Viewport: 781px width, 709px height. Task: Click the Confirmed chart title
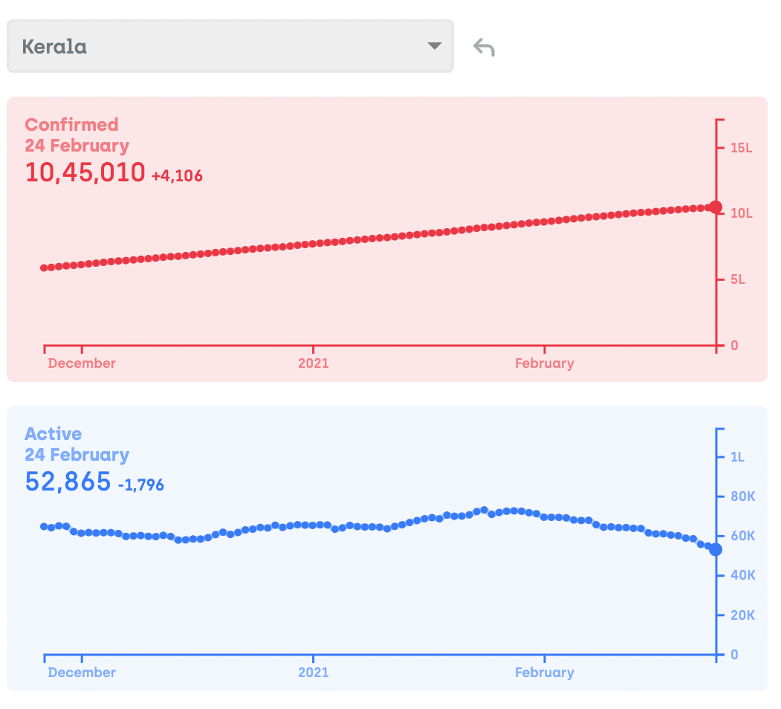click(x=71, y=125)
